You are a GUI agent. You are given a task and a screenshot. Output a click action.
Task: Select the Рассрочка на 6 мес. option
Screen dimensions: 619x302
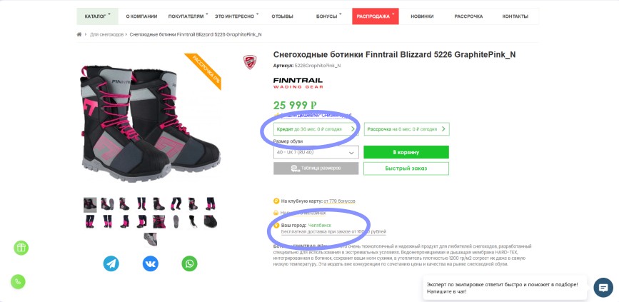click(406, 129)
